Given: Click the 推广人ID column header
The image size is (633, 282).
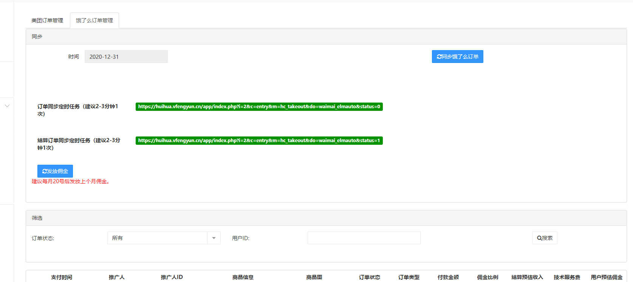Looking at the screenshot, I should point(172,277).
